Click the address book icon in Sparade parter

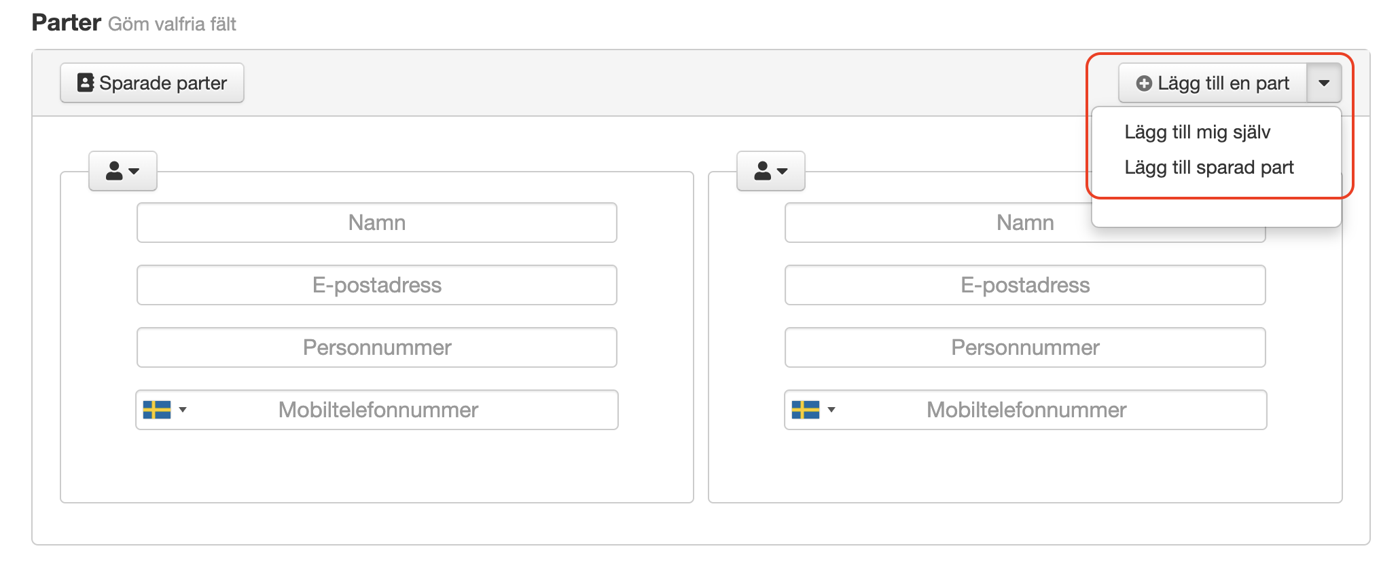coord(86,83)
